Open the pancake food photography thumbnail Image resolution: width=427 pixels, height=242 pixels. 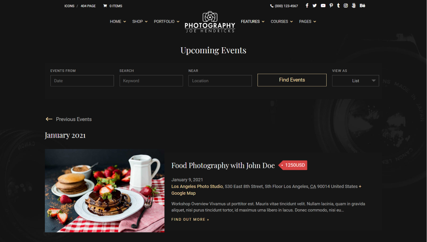pyautogui.click(x=105, y=190)
